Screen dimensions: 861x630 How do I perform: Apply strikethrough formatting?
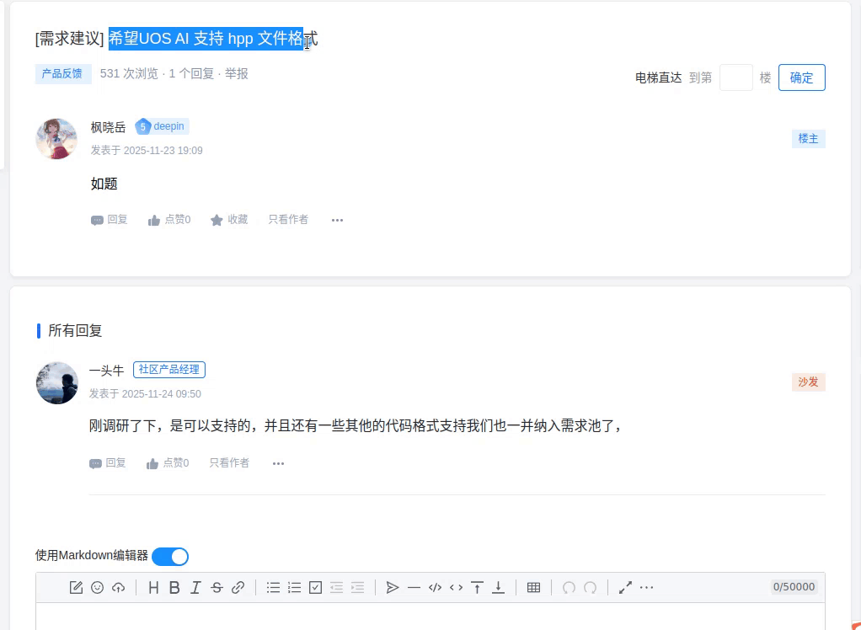tap(217, 587)
